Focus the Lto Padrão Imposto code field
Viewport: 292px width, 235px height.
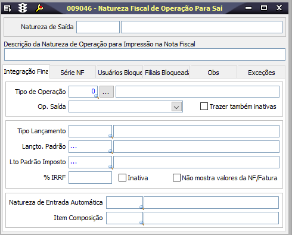[x=90, y=162]
